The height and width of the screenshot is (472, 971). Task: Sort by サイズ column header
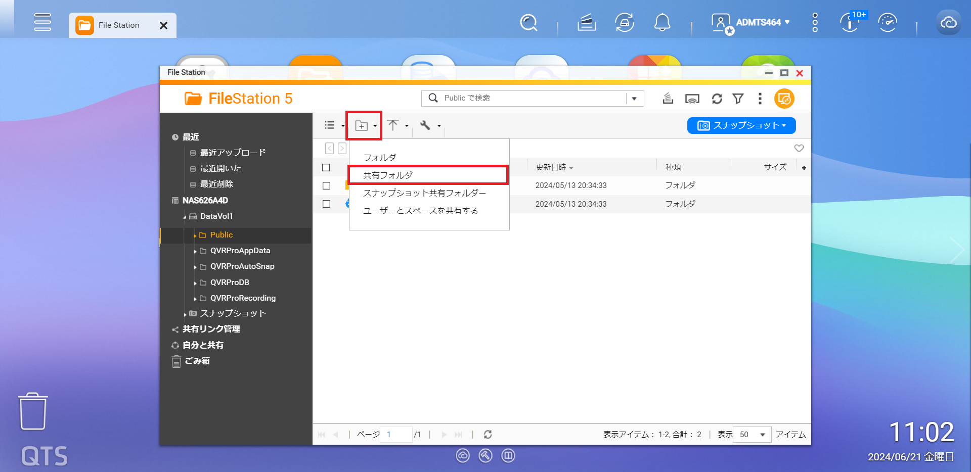tap(775, 167)
